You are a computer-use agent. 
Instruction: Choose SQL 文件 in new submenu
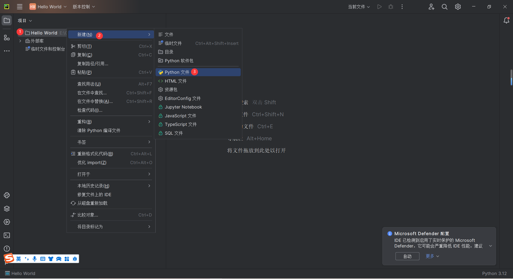pos(198,133)
